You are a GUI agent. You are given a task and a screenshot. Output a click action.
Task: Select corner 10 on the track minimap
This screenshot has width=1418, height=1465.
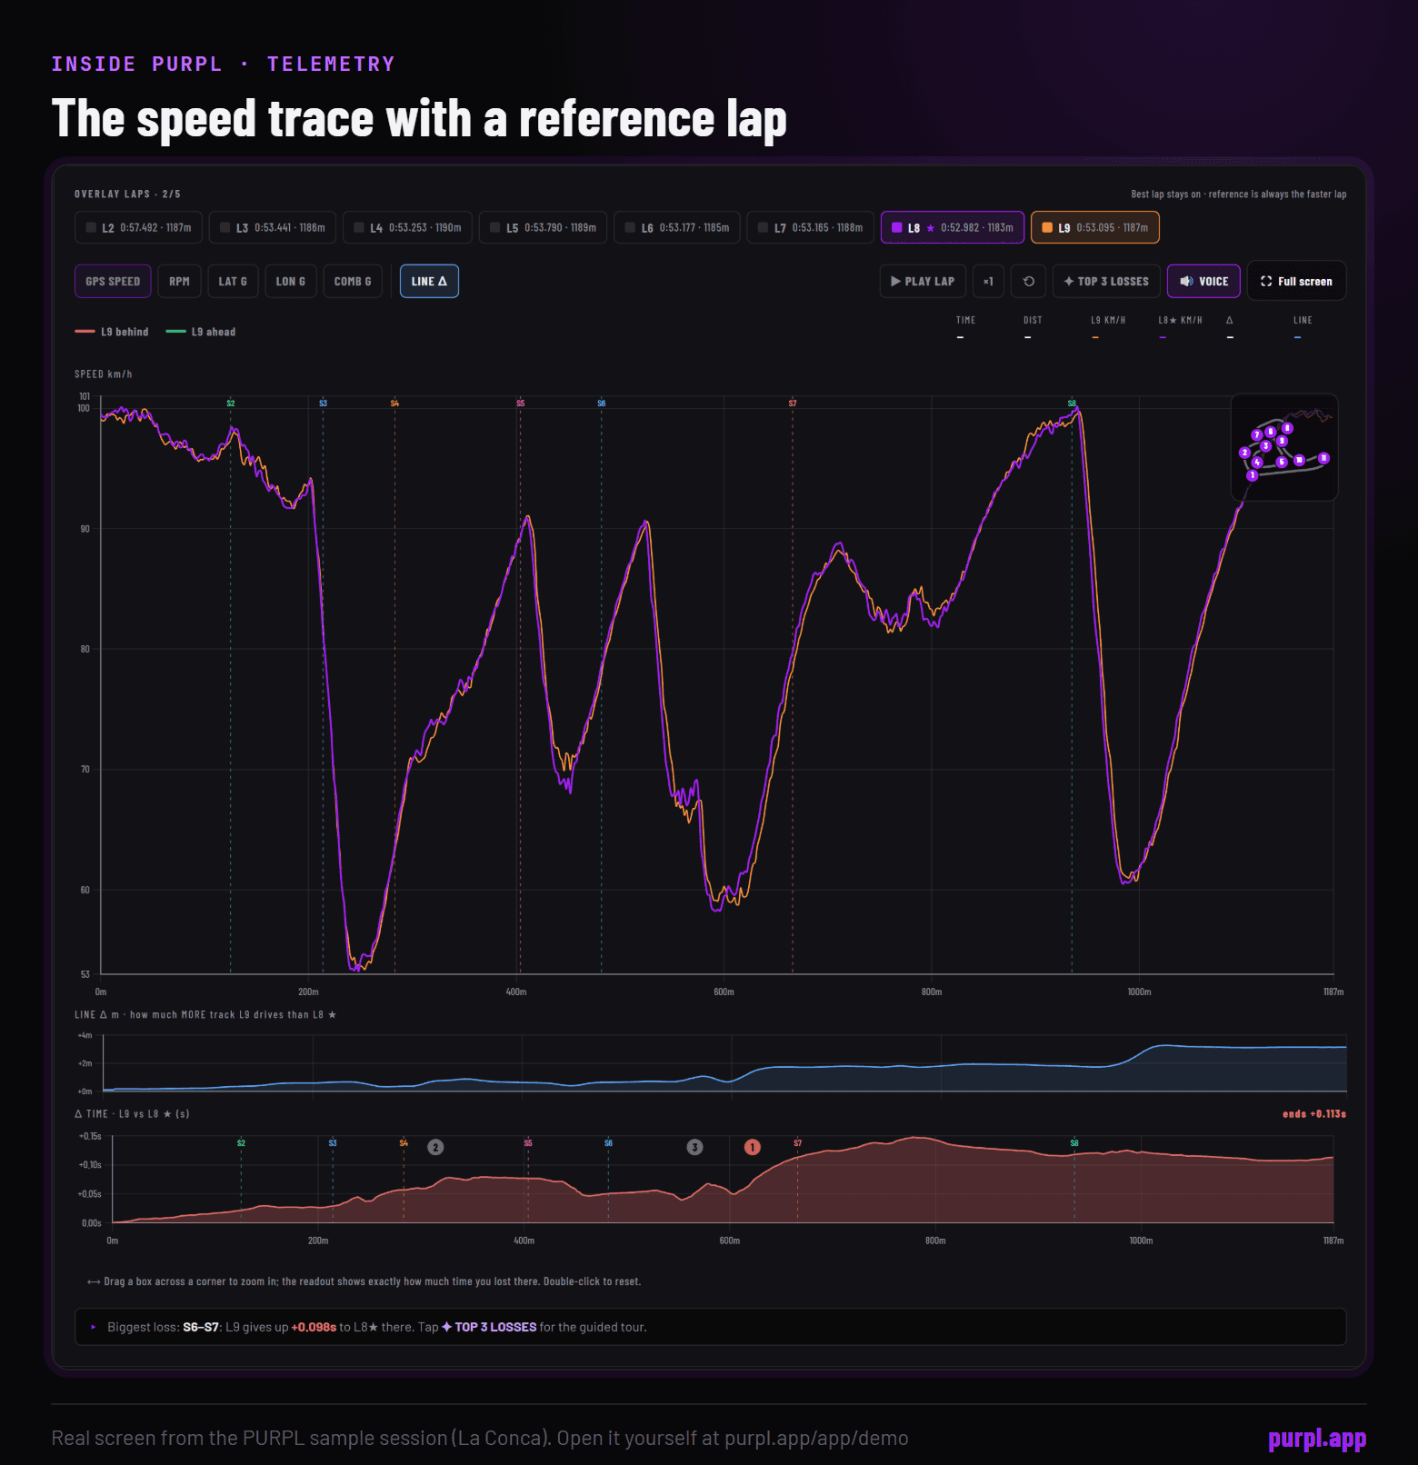(1299, 460)
